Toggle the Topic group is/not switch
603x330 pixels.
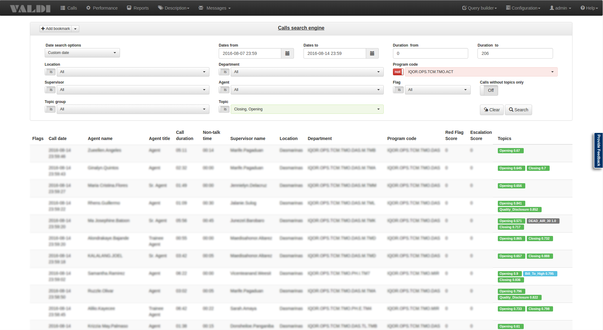[50, 109]
